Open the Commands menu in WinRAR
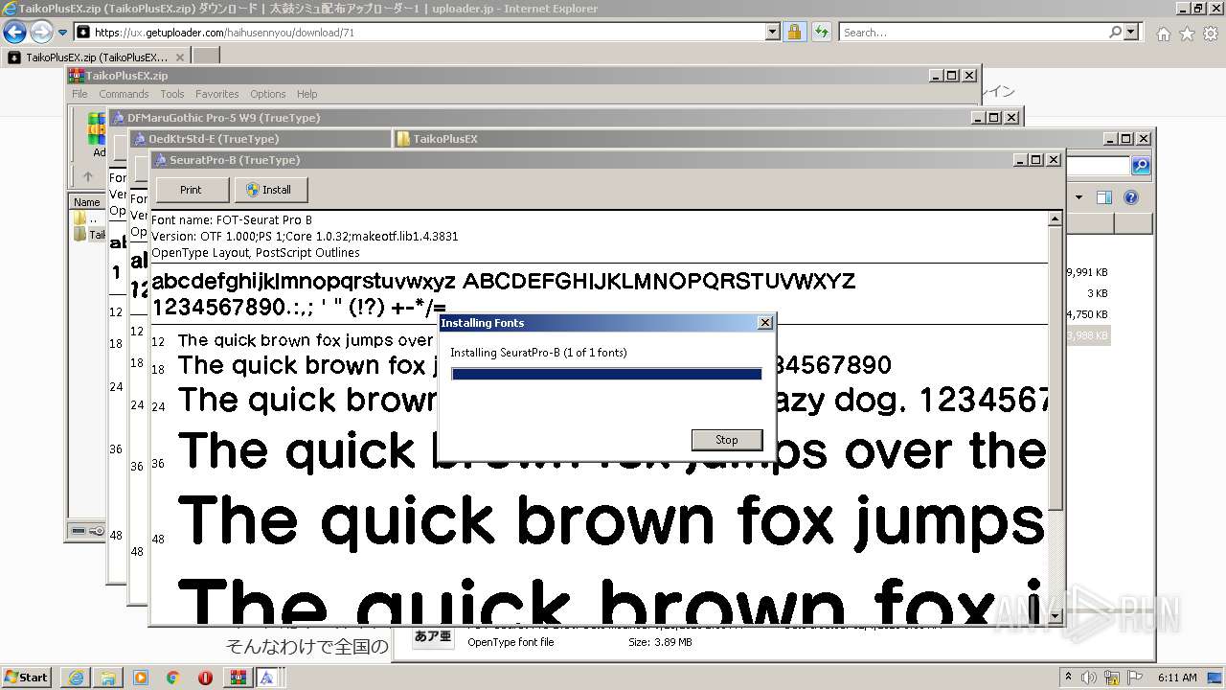 [124, 94]
